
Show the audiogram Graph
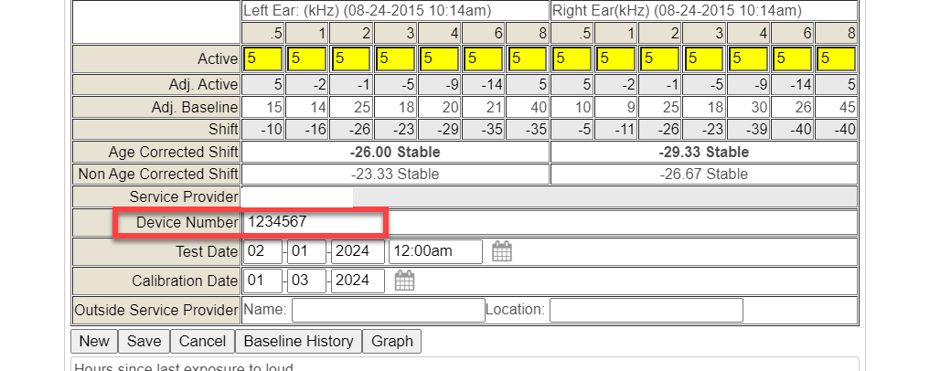[391, 341]
